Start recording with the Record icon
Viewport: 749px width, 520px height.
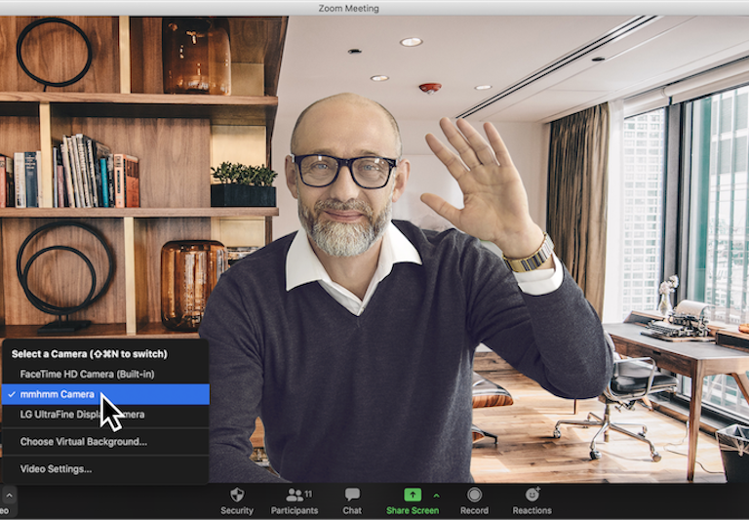[474, 495]
